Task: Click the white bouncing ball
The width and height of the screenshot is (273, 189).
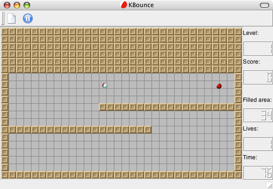Action: tap(105, 85)
